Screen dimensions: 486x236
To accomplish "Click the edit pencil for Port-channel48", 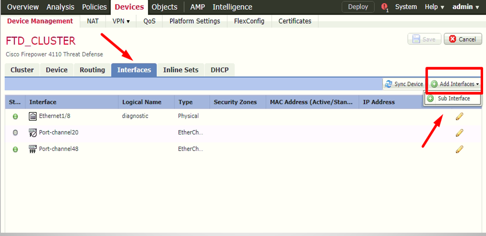I will click(459, 149).
